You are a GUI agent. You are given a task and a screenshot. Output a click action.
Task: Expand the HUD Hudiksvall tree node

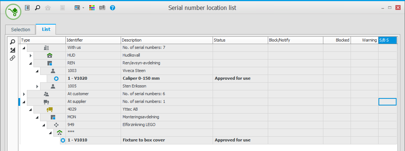(x=31, y=55)
